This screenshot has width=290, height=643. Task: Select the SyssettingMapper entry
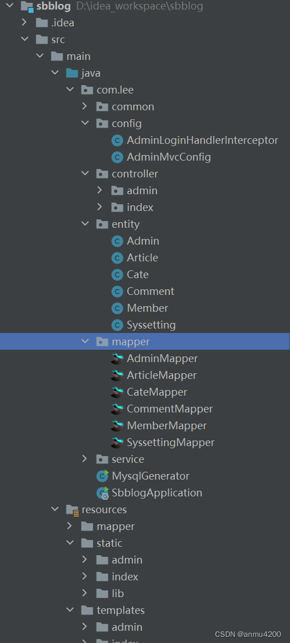(170, 443)
